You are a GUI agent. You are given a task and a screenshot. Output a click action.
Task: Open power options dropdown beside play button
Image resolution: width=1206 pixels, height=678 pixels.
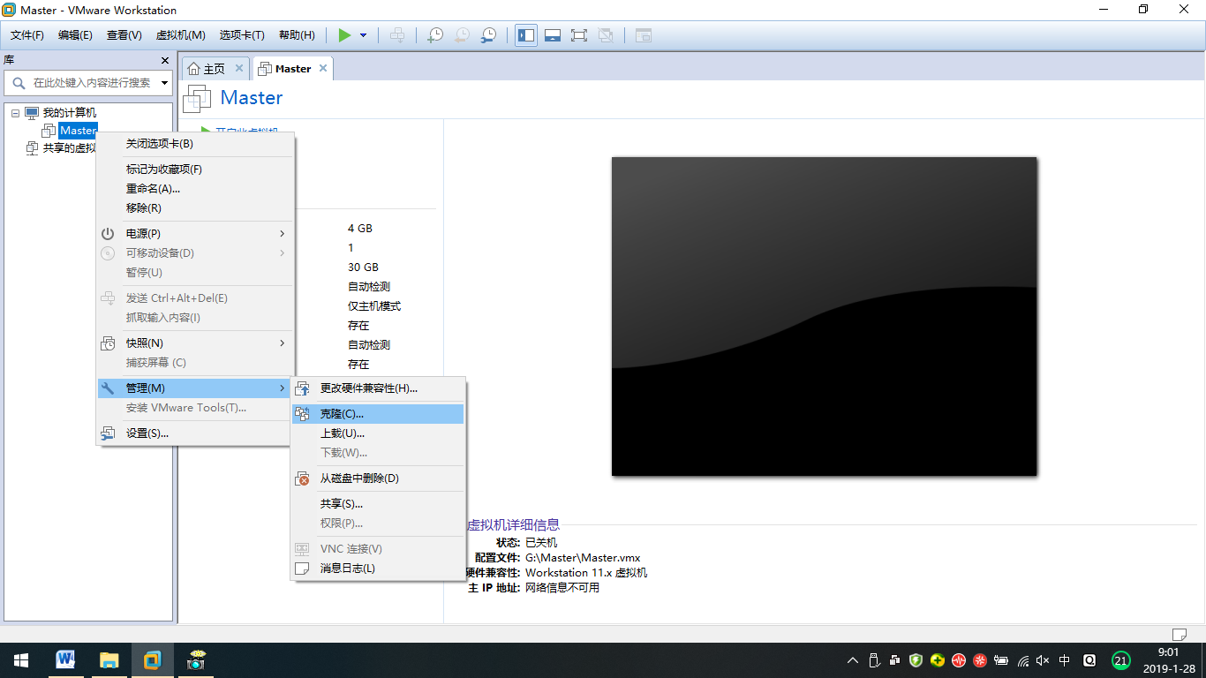pyautogui.click(x=363, y=35)
